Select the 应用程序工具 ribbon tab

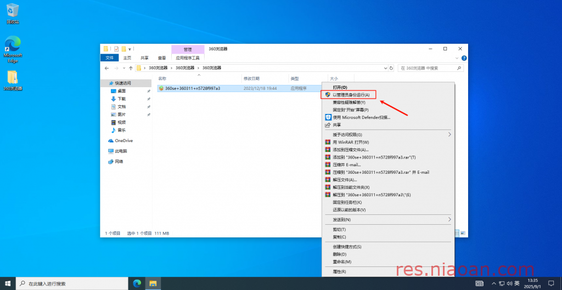(188, 58)
